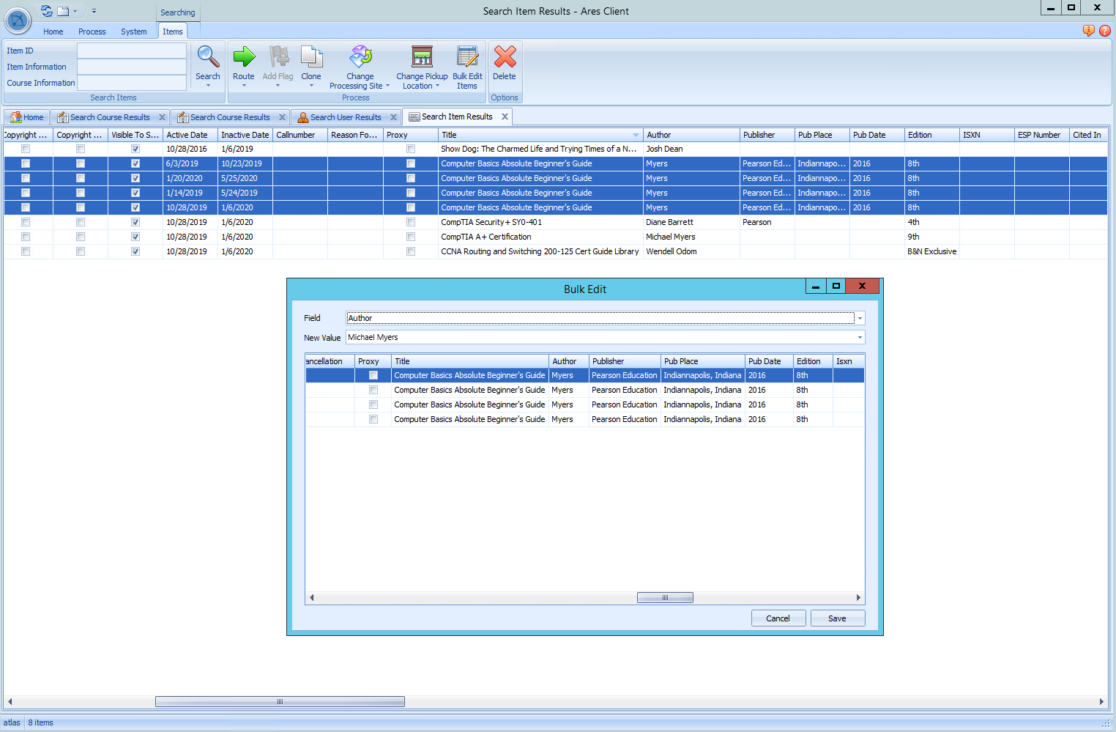This screenshot has height=732, width=1116.
Task: Click Cancel in the Bulk Edit dialog
Action: [778, 618]
